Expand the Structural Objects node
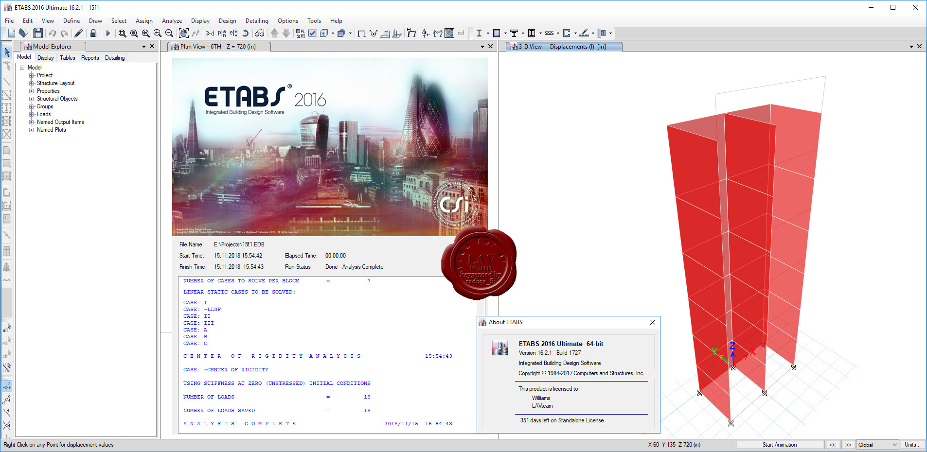 [x=32, y=99]
